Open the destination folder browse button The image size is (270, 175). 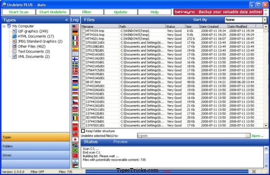pos(247,136)
